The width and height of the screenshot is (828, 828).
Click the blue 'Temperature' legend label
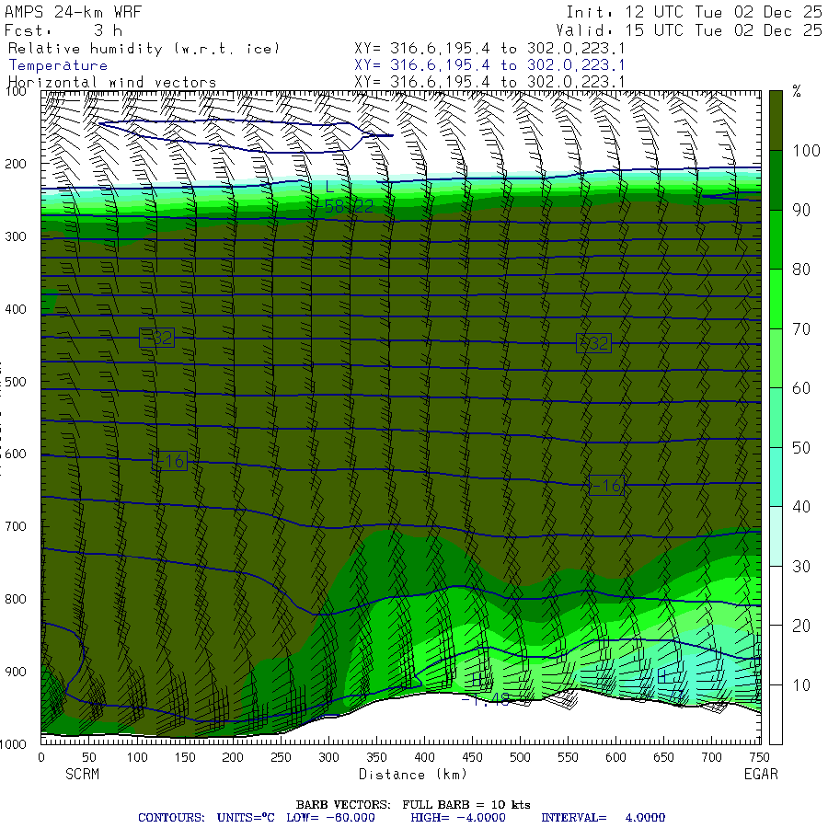point(58,65)
